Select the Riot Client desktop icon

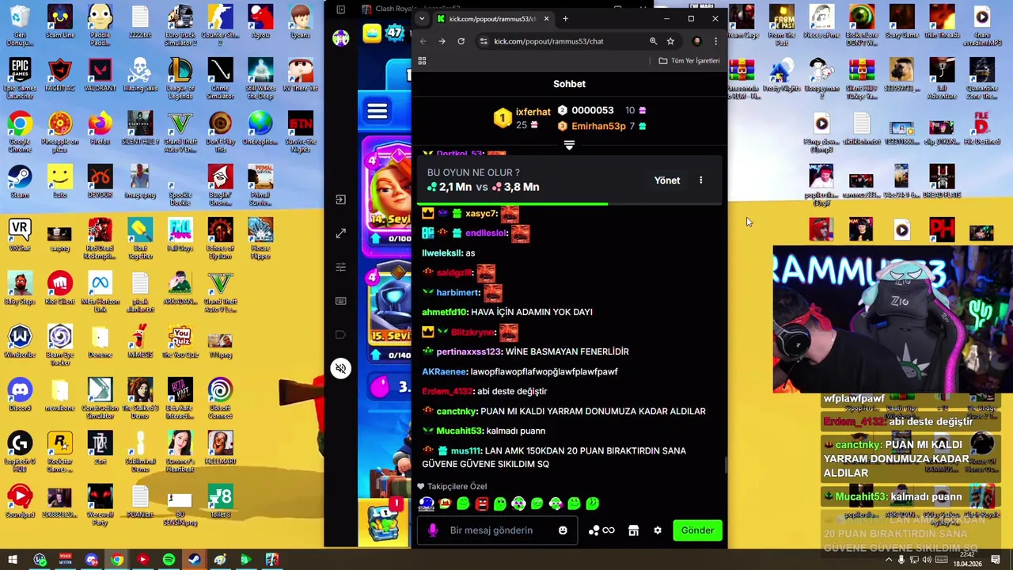(x=59, y=289)
